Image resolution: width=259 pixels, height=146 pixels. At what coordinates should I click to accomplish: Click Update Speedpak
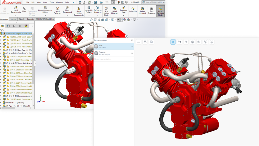(142, 11)
